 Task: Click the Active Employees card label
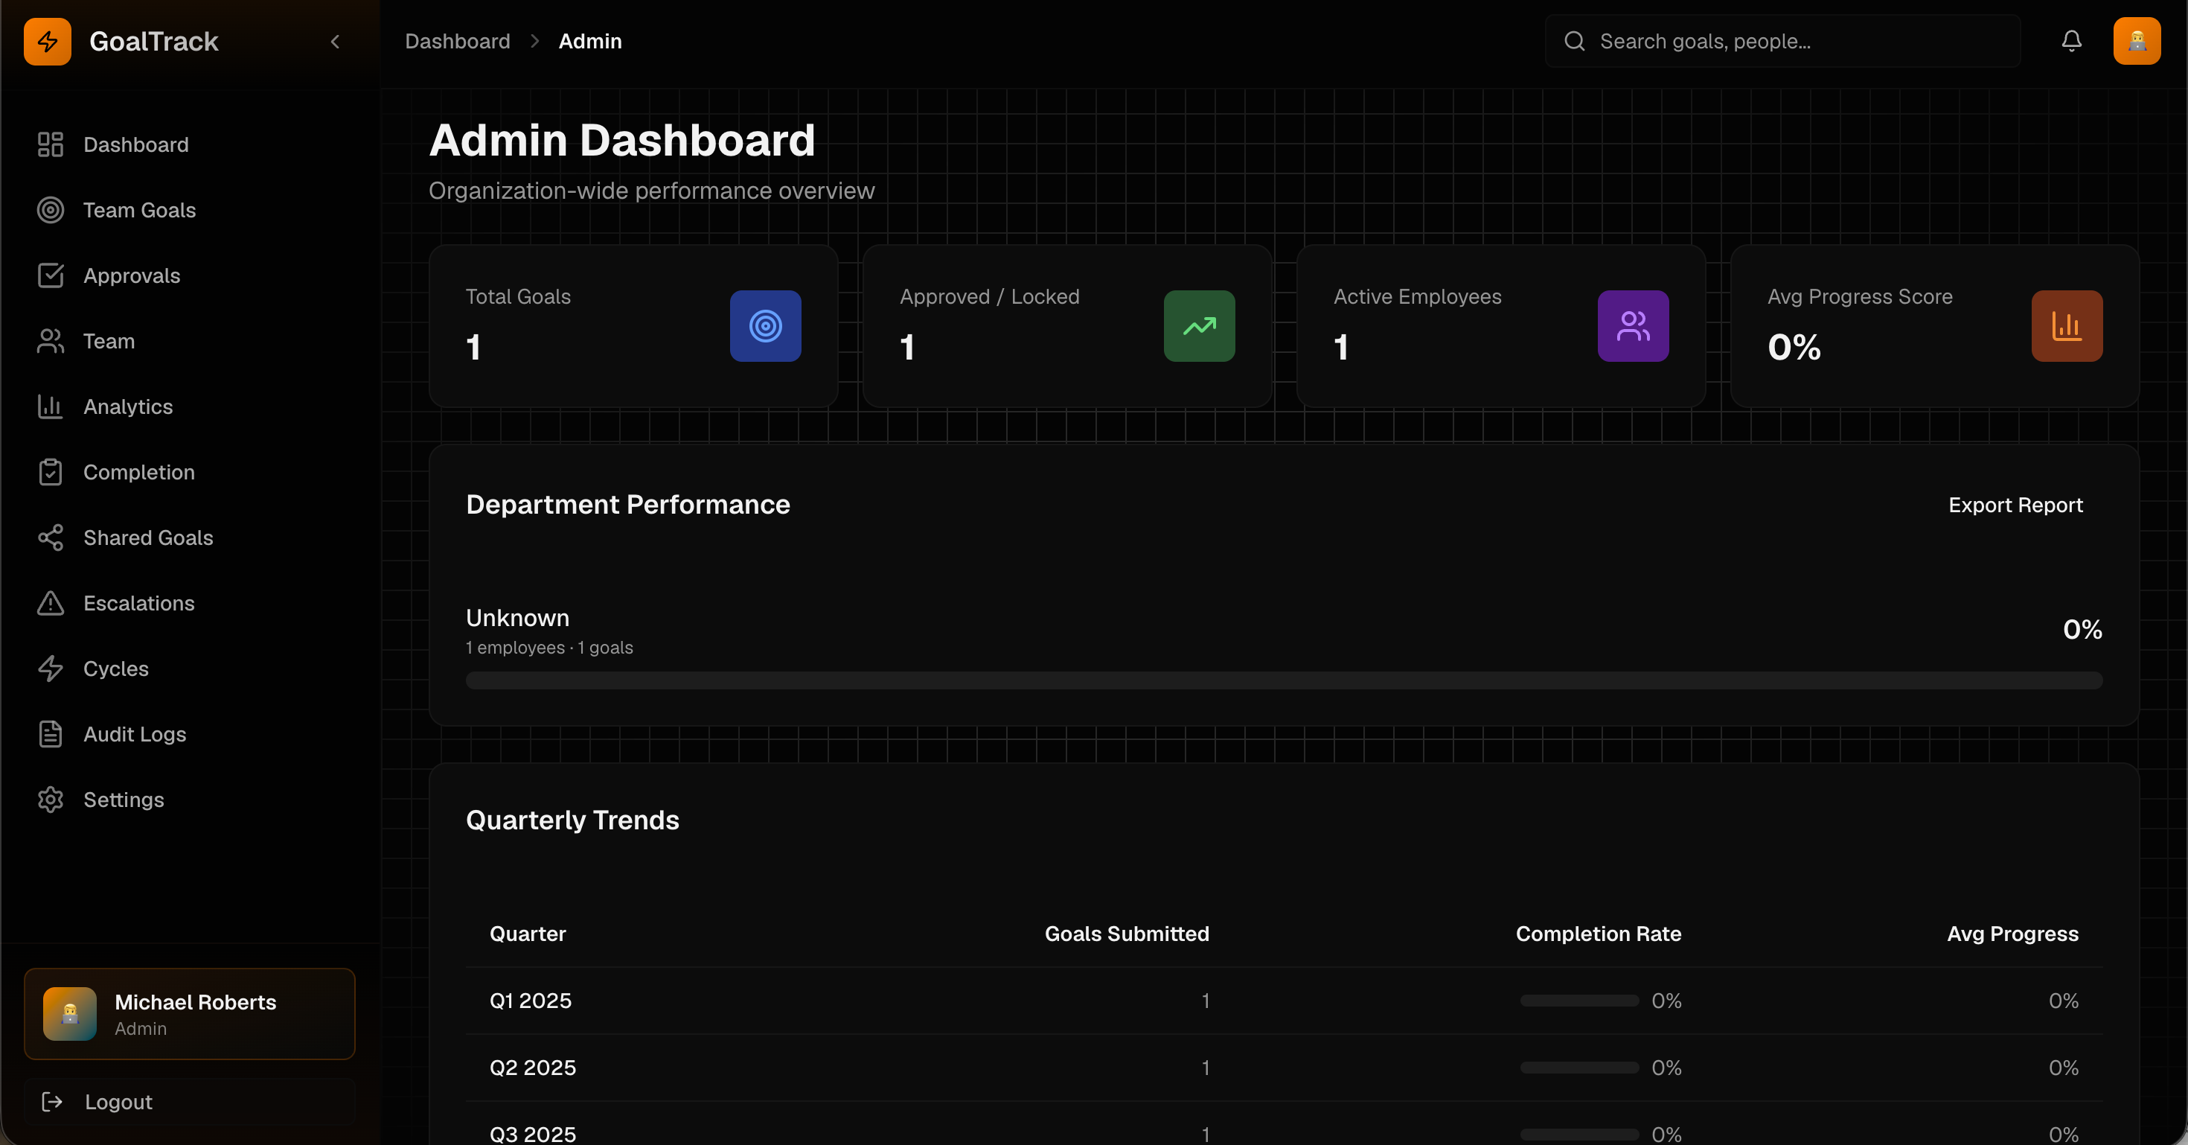[x=1417, y=296]
